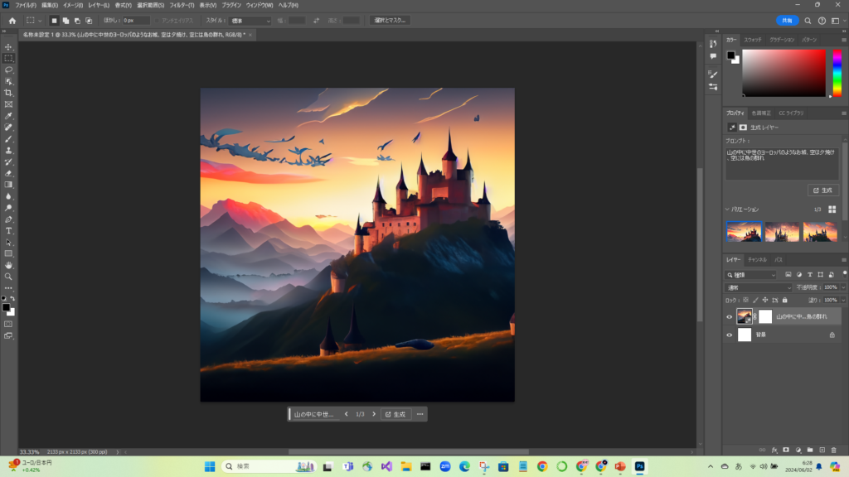Choose the Hand tool
Screen dimensions: 849x477
[x=8, y=265]
